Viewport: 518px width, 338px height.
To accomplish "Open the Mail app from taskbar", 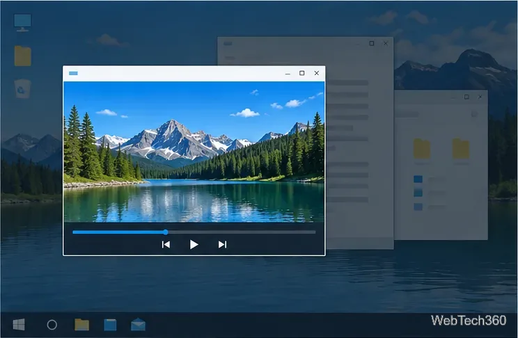I will (138, 325).
